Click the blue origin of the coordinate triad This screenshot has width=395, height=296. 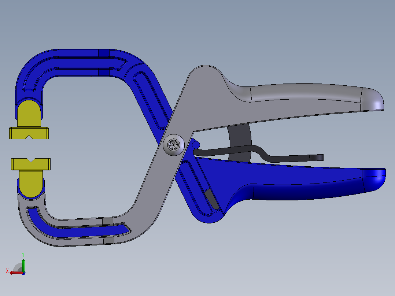pyautogui.click(x=23, y=273)
